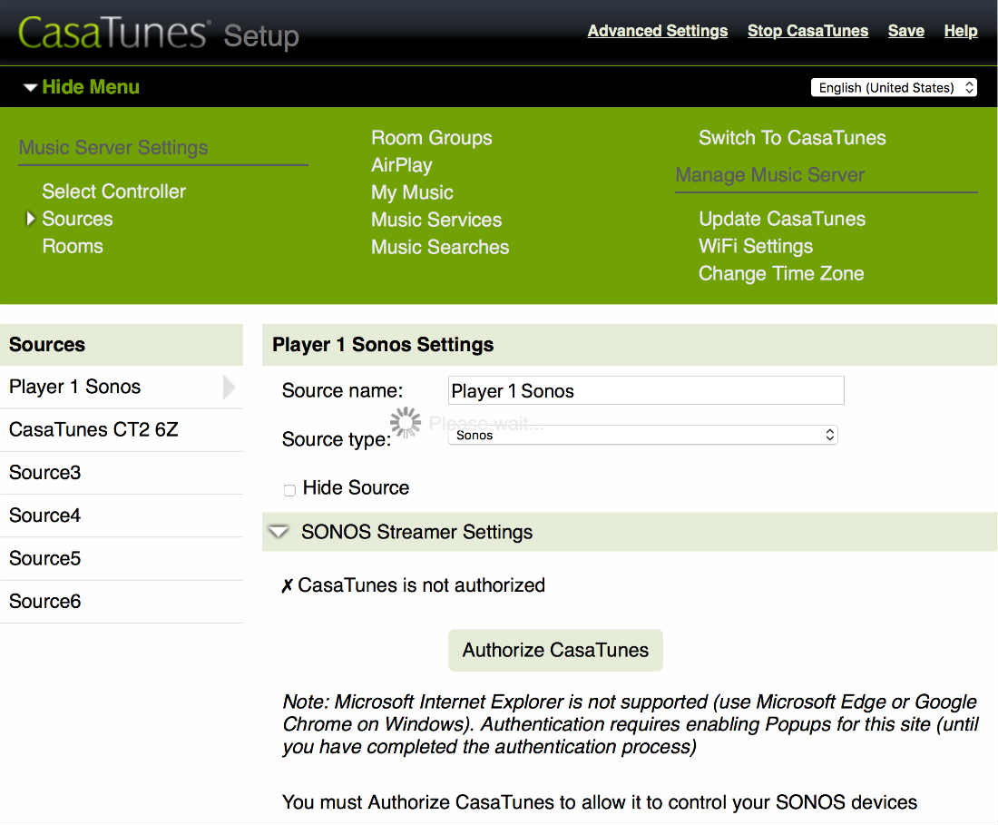This screenshot has height=825, width=998.
Task: Click the arrow next to Player 1 Sonos
Action: pyautogui.click(x=230, y=387)
